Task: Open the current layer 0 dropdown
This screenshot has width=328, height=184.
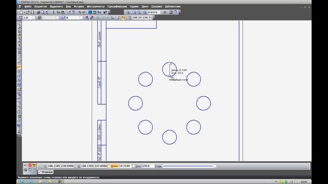Action: coord(81,17)
